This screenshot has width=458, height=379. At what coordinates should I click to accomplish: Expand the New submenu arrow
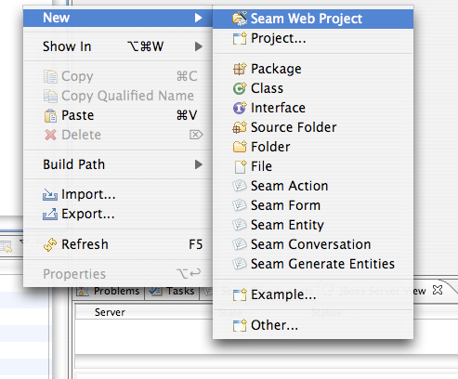click(199, 18)
